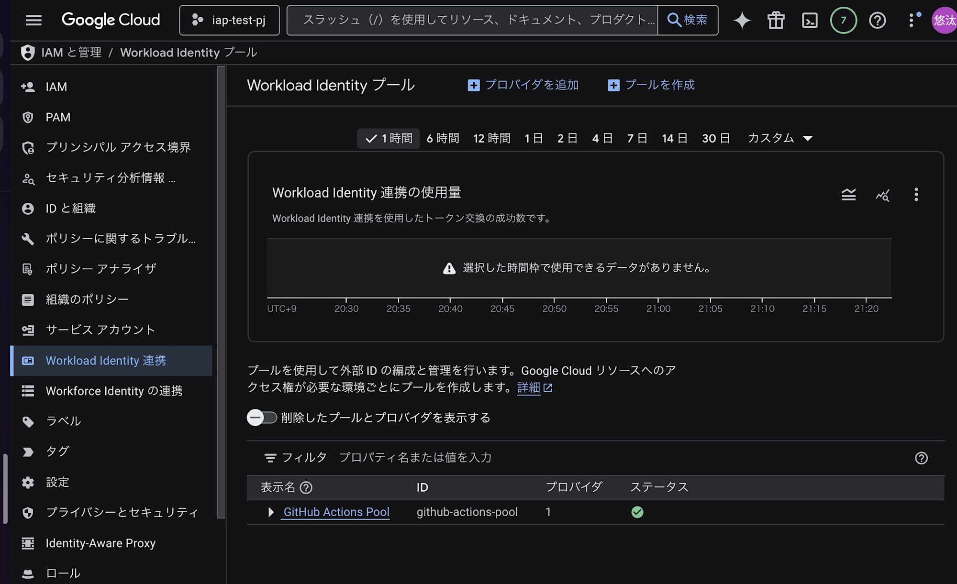Screen dimensions: 957x584
Task: Click プロバイダを追加 button
Action: click(523, 85)
